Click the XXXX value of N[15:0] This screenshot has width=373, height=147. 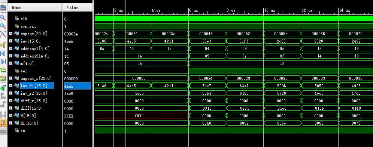[x=69, y=116]
